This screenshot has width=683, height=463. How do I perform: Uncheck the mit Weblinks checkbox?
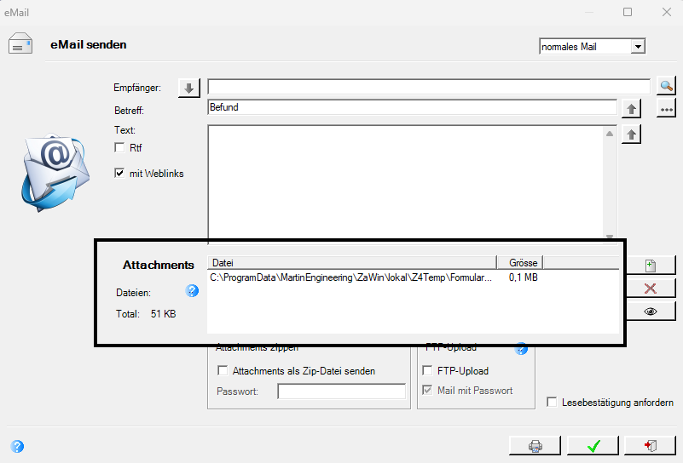pos(119,173)
